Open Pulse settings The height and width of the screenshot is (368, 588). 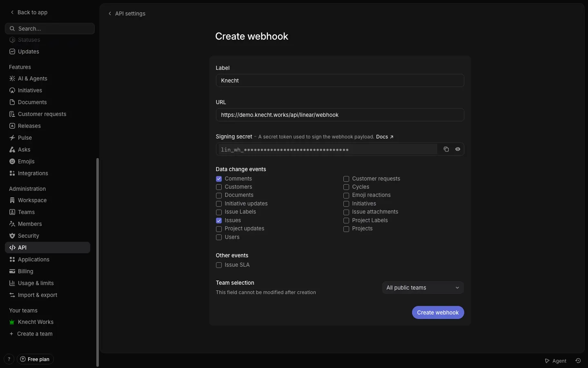47,138
